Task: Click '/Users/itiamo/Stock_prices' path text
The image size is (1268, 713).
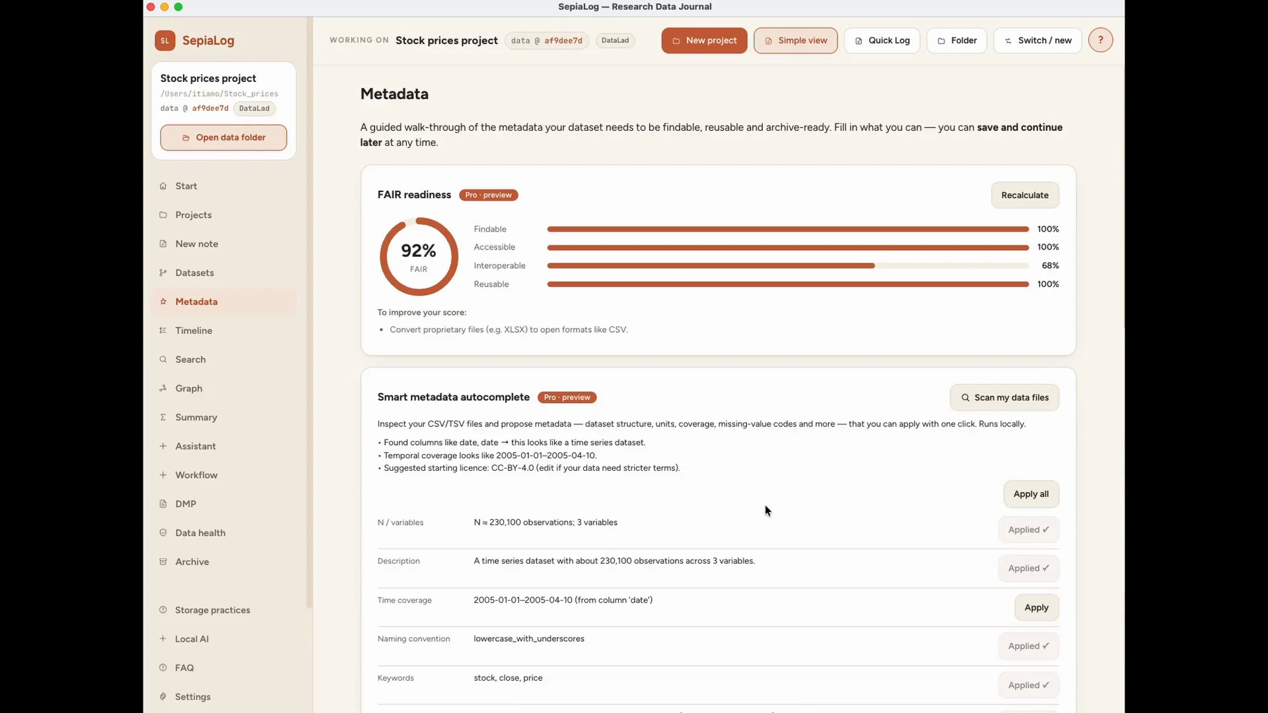Action: coord(219,94)
